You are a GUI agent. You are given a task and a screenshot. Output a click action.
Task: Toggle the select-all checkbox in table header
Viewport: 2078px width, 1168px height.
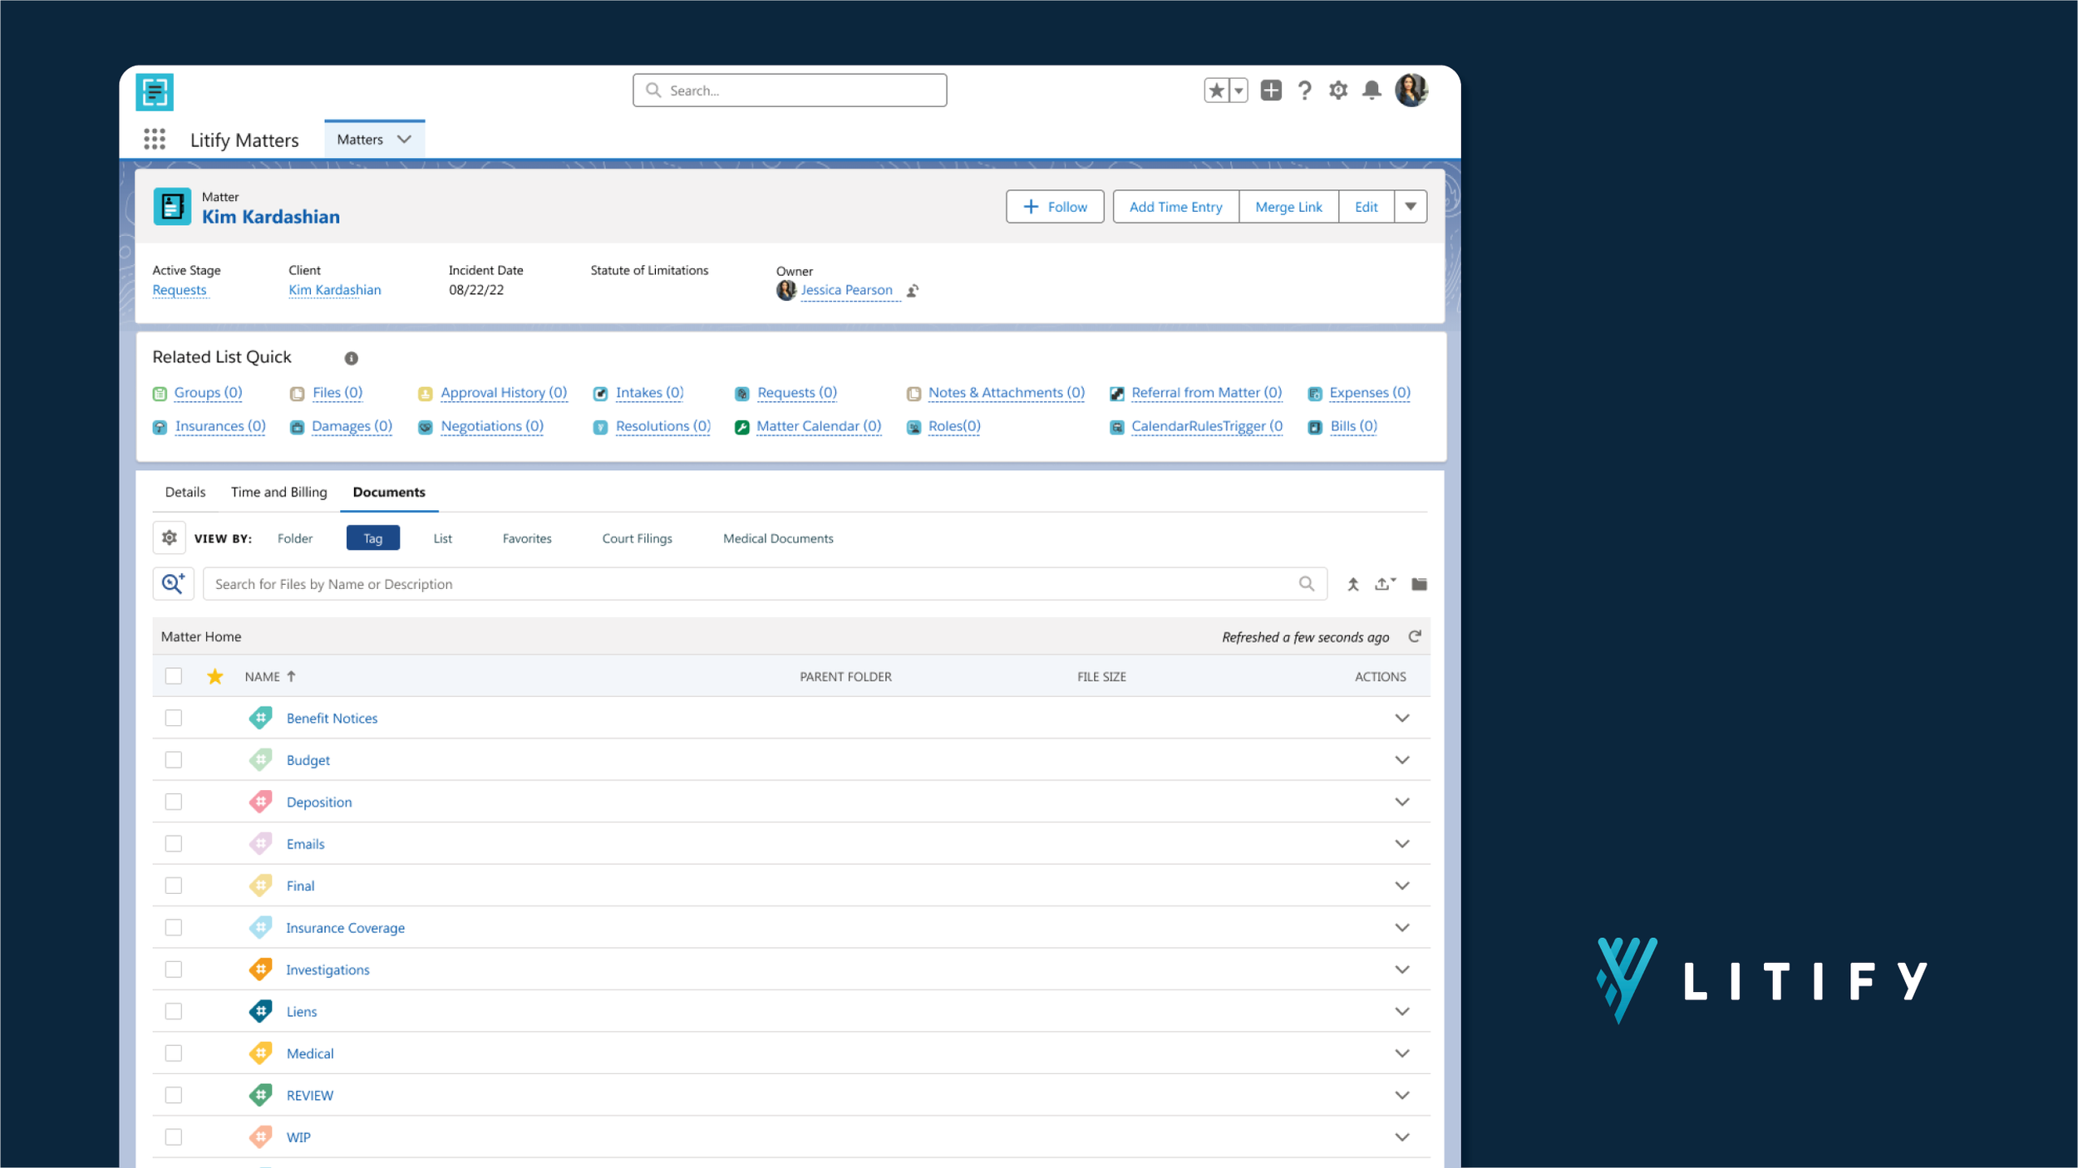(x=174, y=676)
